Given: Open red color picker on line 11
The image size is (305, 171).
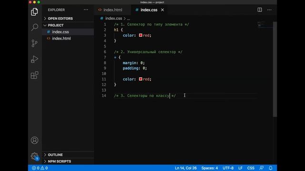Looking at the screenshot, I should [141, 79].
